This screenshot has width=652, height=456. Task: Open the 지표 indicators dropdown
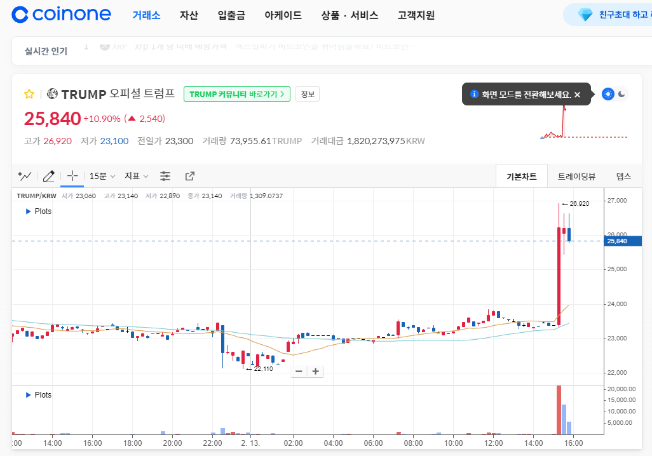coord(137,177)
